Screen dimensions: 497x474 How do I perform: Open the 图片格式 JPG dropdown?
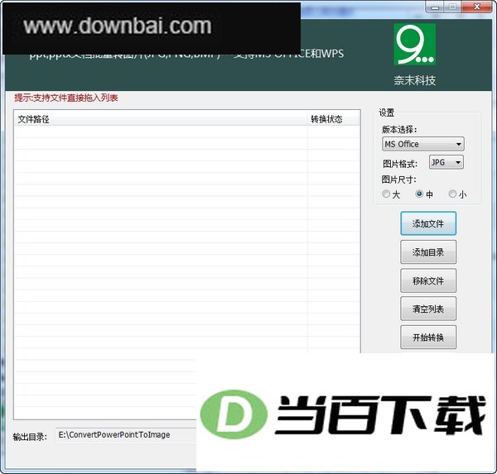446,162
